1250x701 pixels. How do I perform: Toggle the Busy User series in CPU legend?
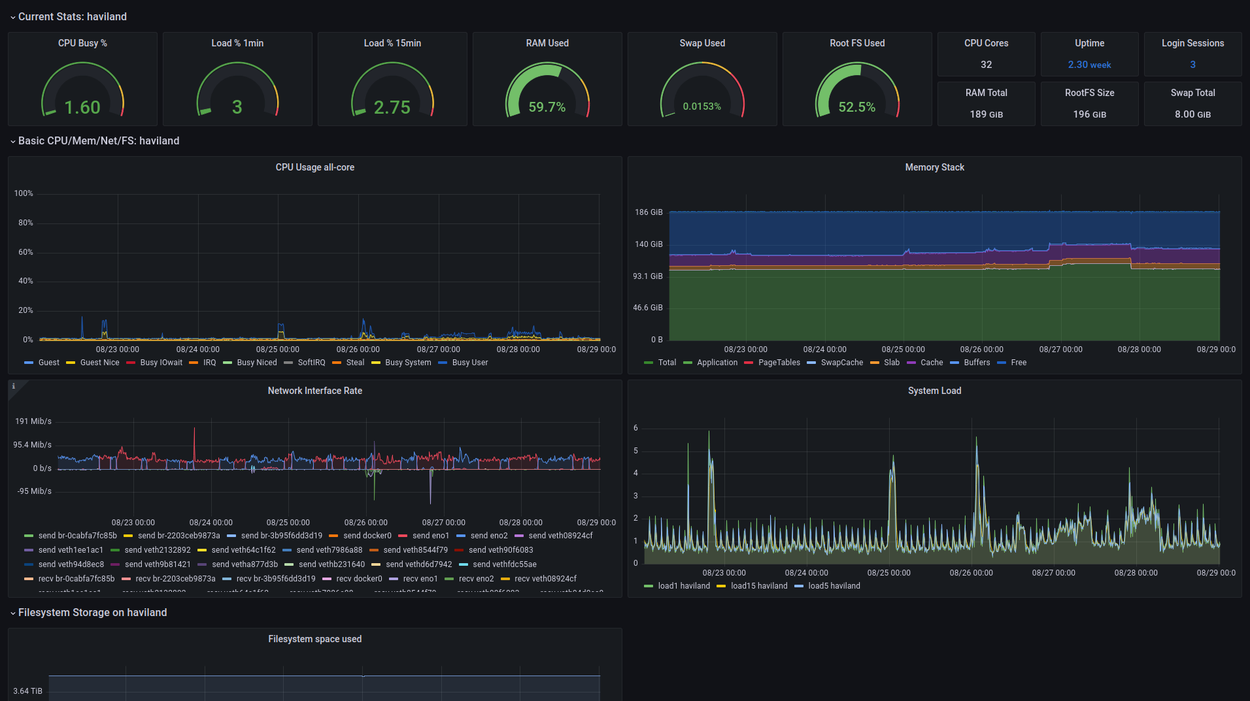pos(469,363)
